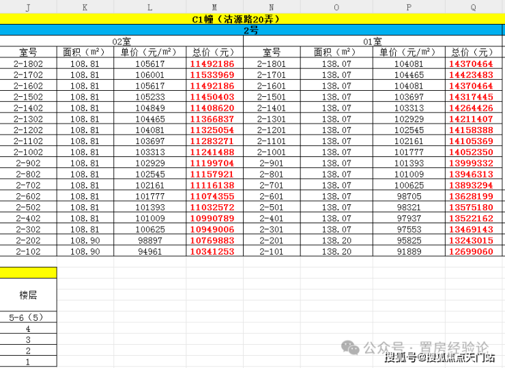Select total price cell 11492186 in row 2-1802
The image size is (505, 368).
pyautogui.click(x=214, y=63)
